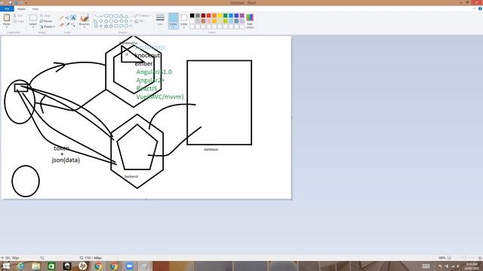
Task: Pick the Curve shape in Shapes gallery
Action: [101, 16]
